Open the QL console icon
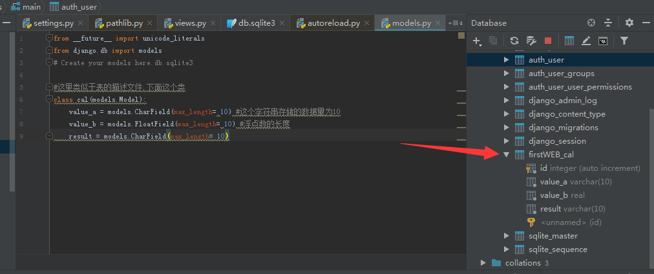654x274 pixels. (603, 41)
